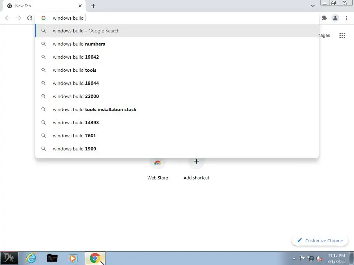Show hidden system tray icons arrow
354x265 pixels.
(x=294, y=258)
